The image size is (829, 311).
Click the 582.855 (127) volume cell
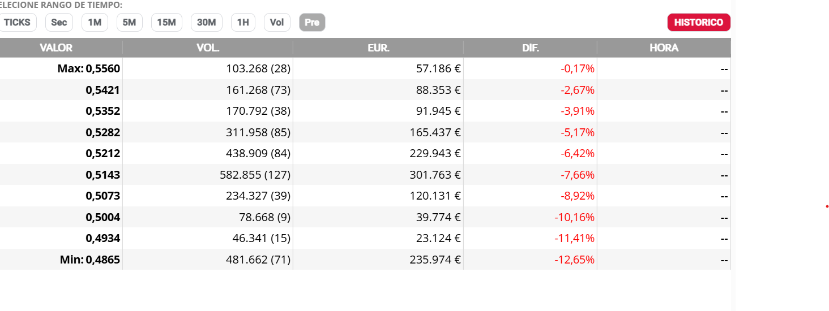[255, 175]
